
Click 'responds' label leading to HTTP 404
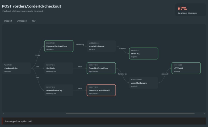[165, 74]
